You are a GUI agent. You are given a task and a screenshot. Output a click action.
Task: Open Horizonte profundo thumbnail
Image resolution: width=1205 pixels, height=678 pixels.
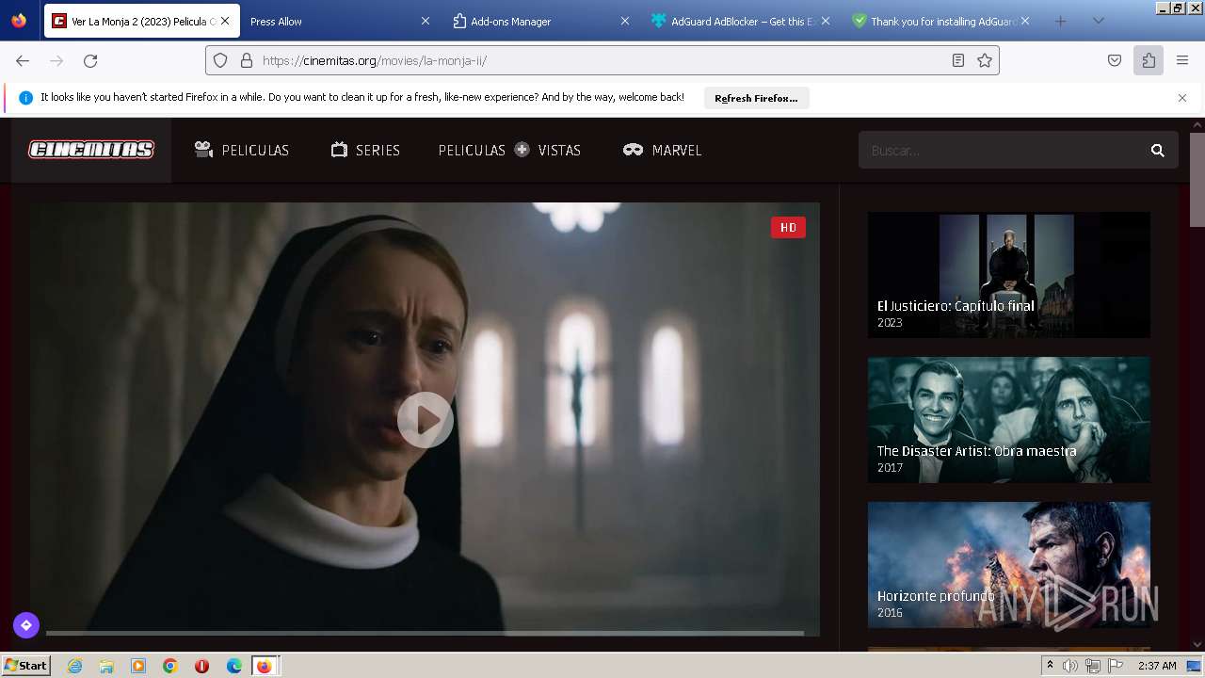[1008, 565]
